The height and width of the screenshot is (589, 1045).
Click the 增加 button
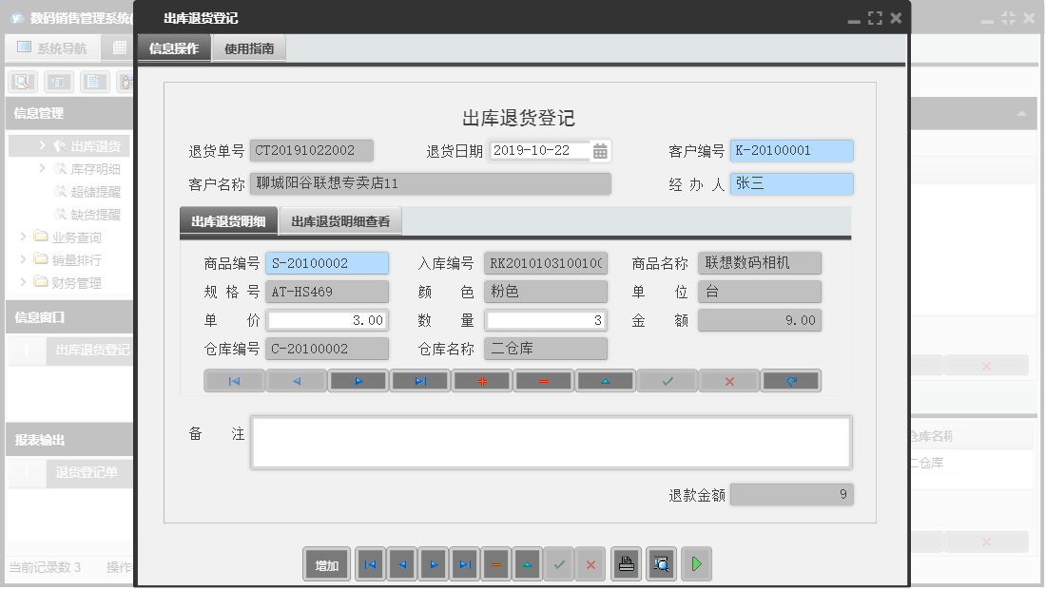pyautogui.click(x=326, y=563)
